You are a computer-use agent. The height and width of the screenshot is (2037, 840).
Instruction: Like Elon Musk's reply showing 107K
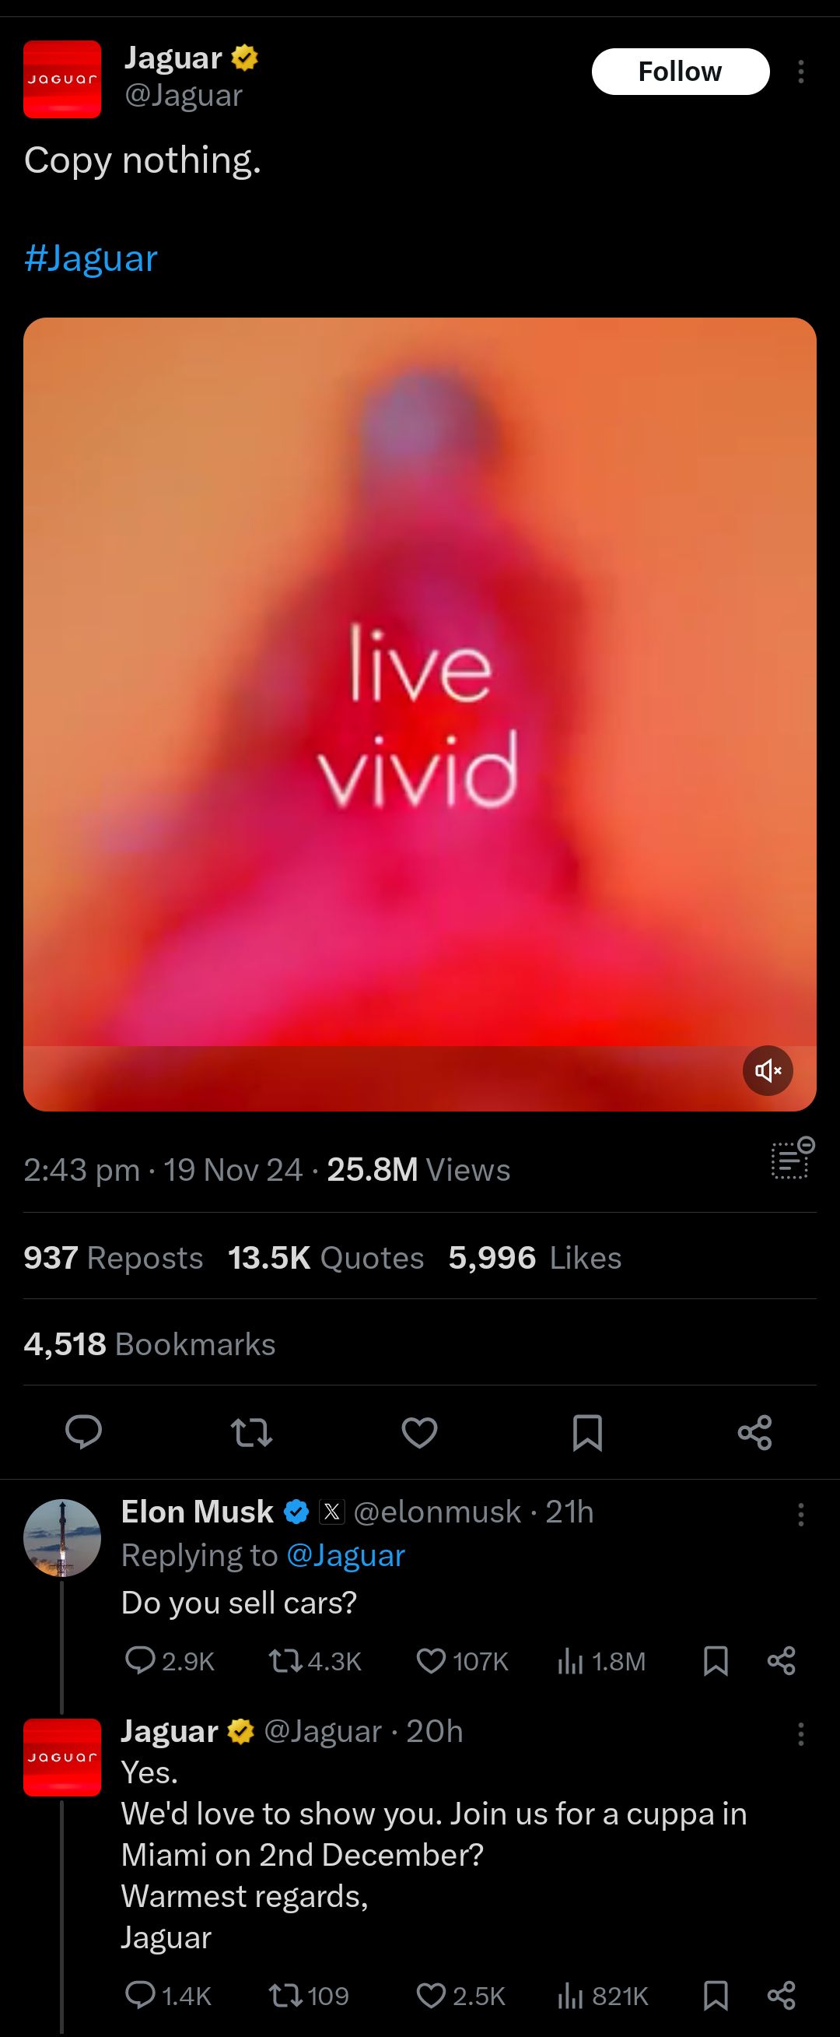(x=462, y=1660)
